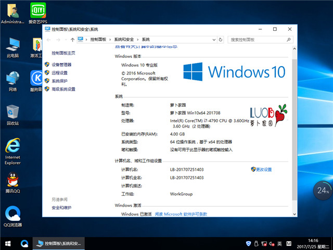Image resolution: width=333 pixels, height=250 pixels.
Task: Open the recent locations dropdown arrow
Action: point(66,40)
